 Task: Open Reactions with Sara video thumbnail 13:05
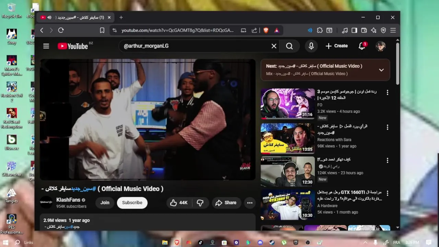click(287, 138)
